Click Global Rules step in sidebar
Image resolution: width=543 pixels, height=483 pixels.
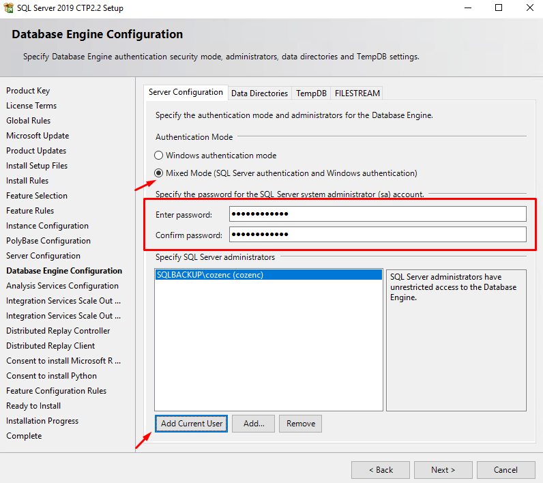(29, 121)
